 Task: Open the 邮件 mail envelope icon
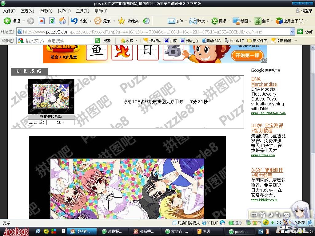click(171, 21)
